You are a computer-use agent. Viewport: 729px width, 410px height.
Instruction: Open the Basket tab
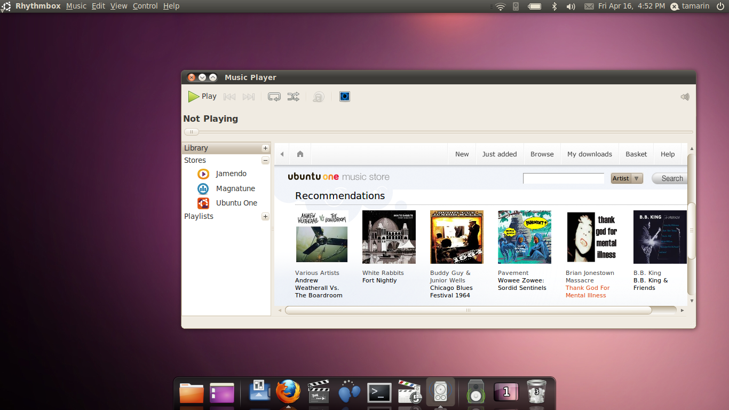tap(636, 154)
